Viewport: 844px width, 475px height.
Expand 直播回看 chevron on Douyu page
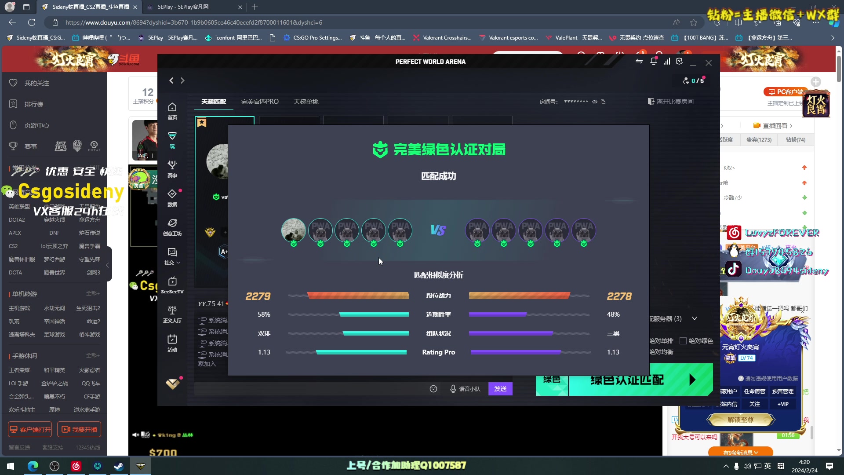click(791, 126)
